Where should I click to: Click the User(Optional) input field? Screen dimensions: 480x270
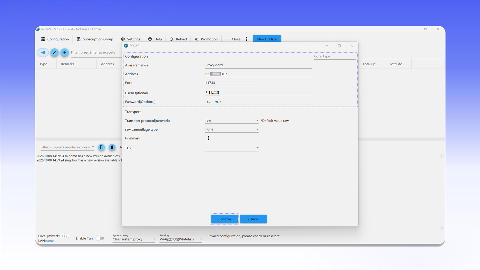pos(258,93)
